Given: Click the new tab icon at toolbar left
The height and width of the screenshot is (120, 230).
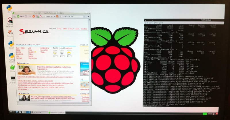Looking at the screenshot, I should pos(14,17).
